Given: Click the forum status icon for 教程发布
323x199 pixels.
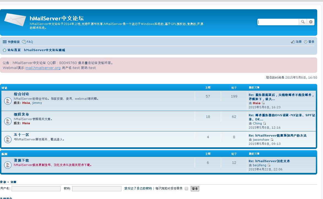Looking at the screenshot, I should [x=8, y=121].
